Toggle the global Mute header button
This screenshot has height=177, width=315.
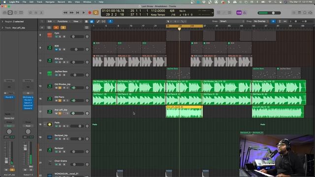(56, 28)
